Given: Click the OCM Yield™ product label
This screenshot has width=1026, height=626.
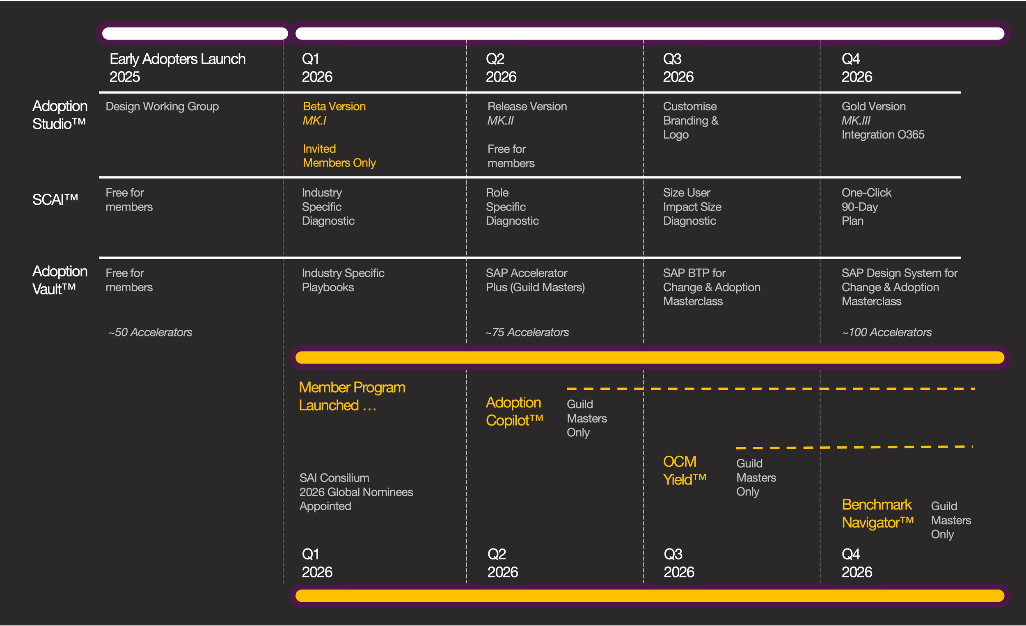Looking at the screenshot, I should tap(684, 471).
